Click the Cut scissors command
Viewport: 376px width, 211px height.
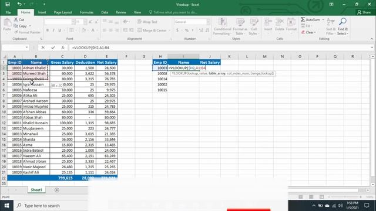pos(19,19)
